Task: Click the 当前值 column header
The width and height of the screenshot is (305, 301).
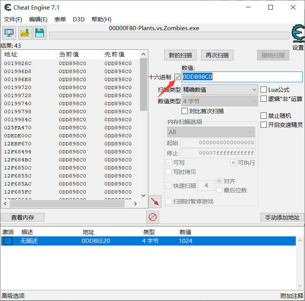Action: tap(79, 54)
